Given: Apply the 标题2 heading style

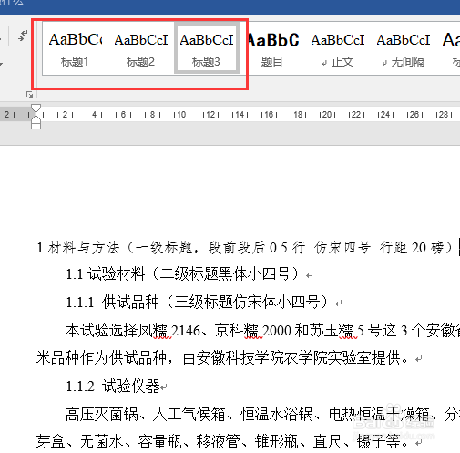Looking at the screenshot, I should pos(140,48).
